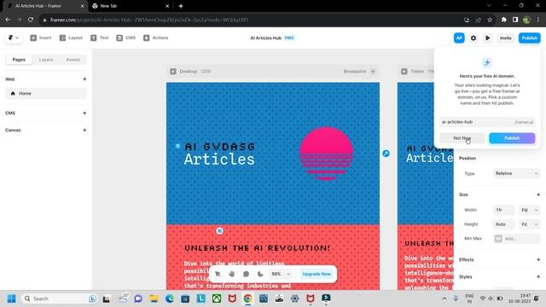Open the CMS toolbar item

pyautogui.click(x=126, y=38)
